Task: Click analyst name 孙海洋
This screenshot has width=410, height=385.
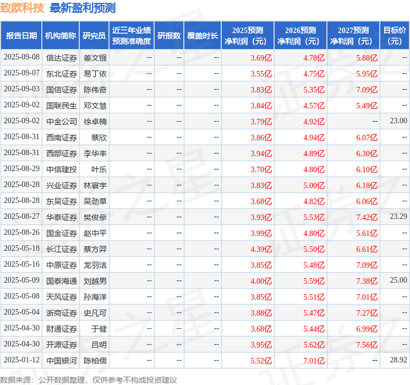Action: click(x=95, y=297)
